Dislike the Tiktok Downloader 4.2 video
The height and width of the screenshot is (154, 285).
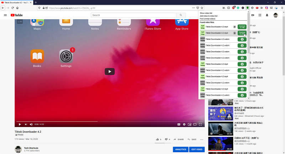[167, 139]
